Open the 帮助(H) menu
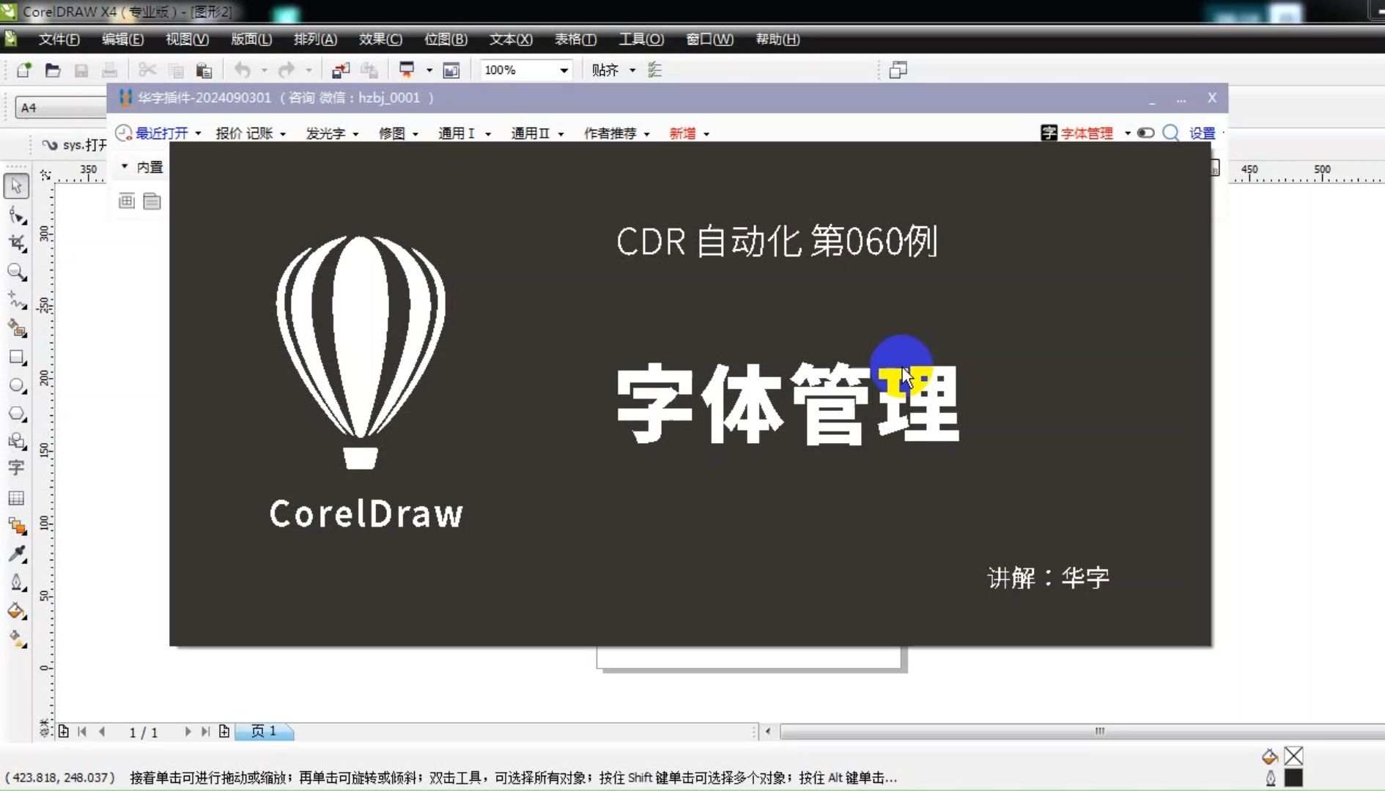 (778, 39)
